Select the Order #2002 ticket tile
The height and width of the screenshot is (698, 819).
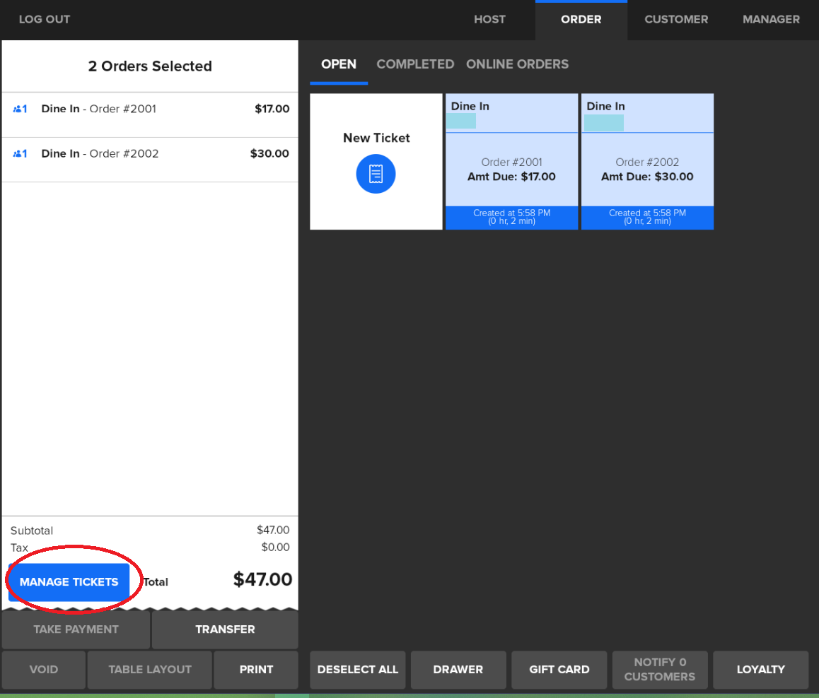tap(647, 170)
